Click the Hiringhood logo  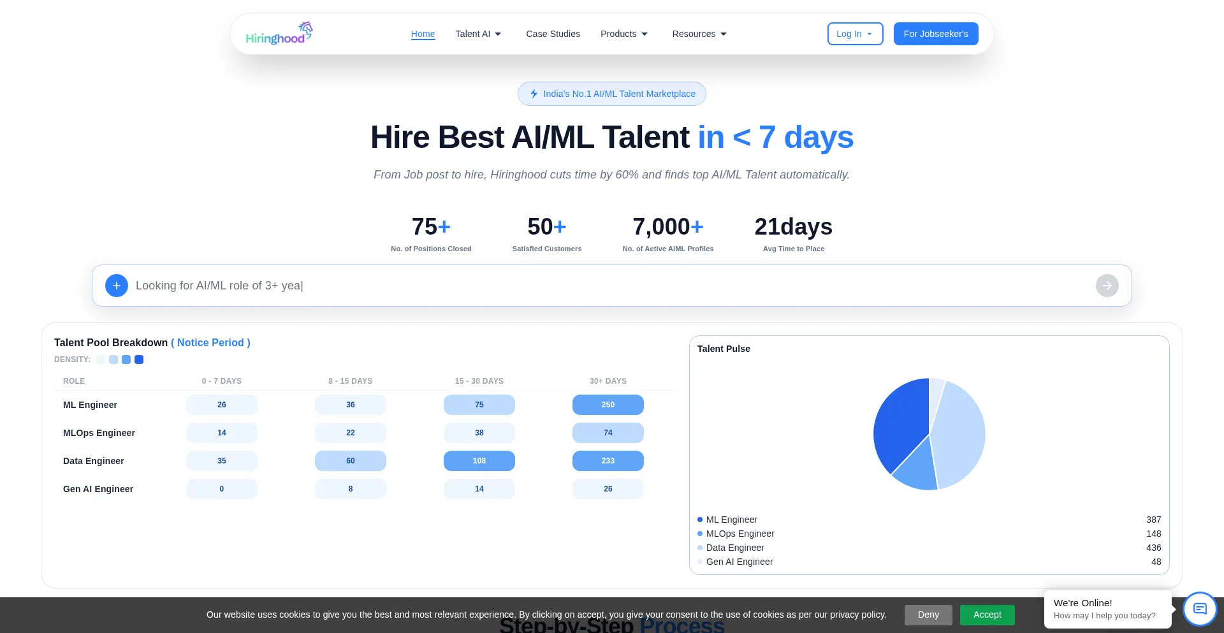279,33
